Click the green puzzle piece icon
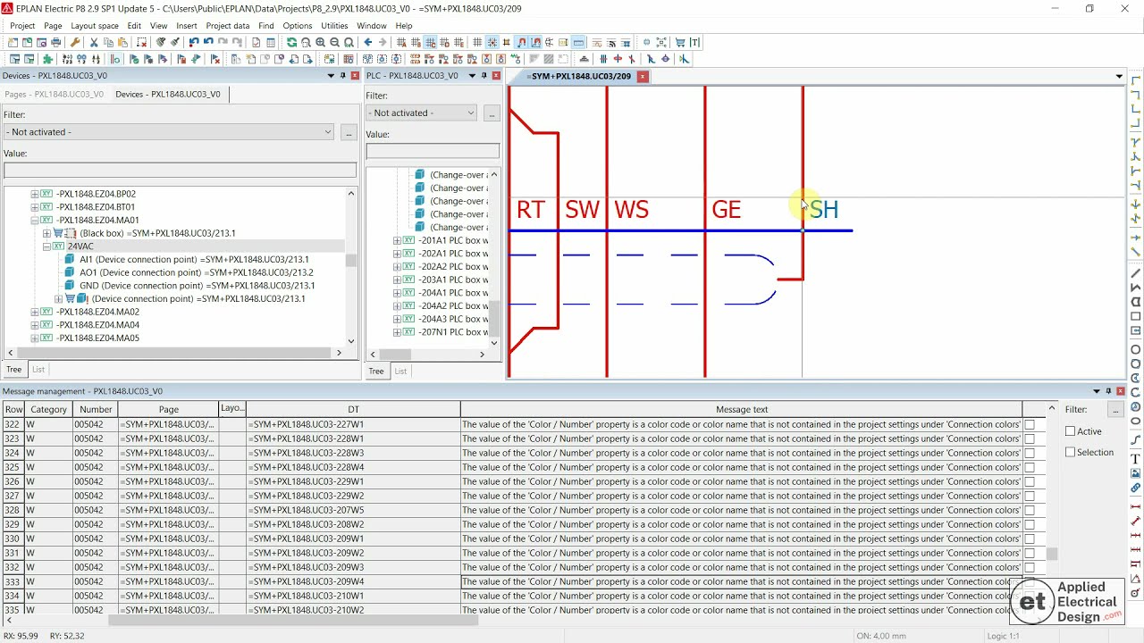The height and width of the screenshot is (643, 1144). [47, 59]
